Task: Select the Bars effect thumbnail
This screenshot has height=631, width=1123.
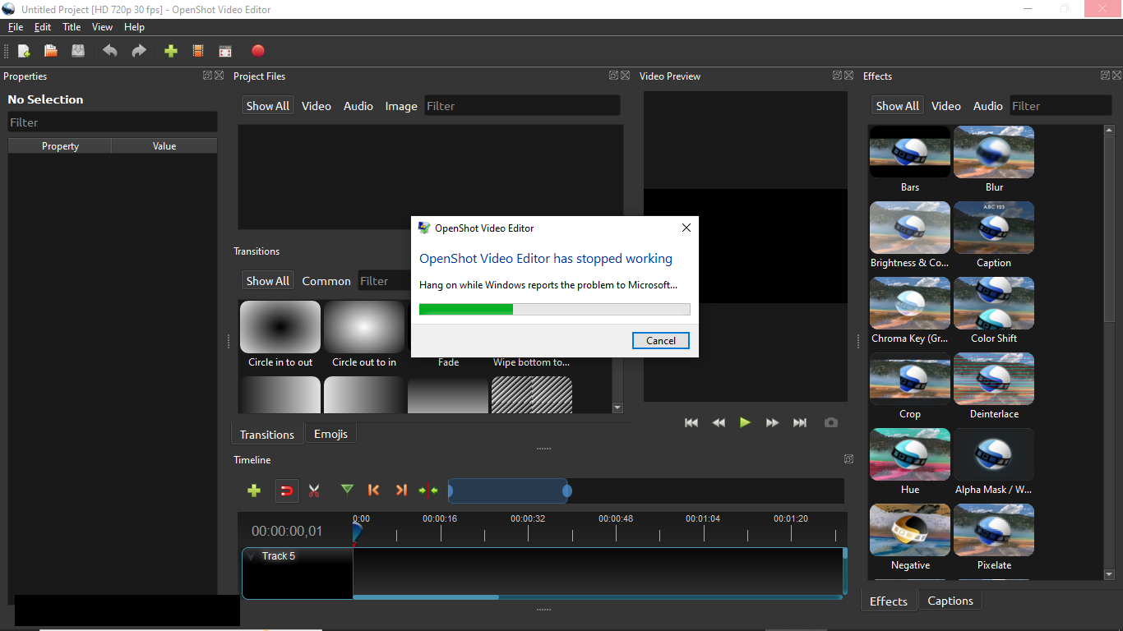Action: click(910, 152)
